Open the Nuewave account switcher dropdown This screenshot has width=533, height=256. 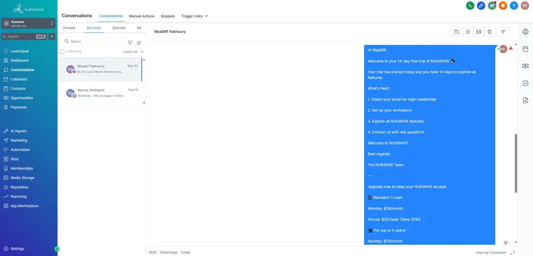28,23
